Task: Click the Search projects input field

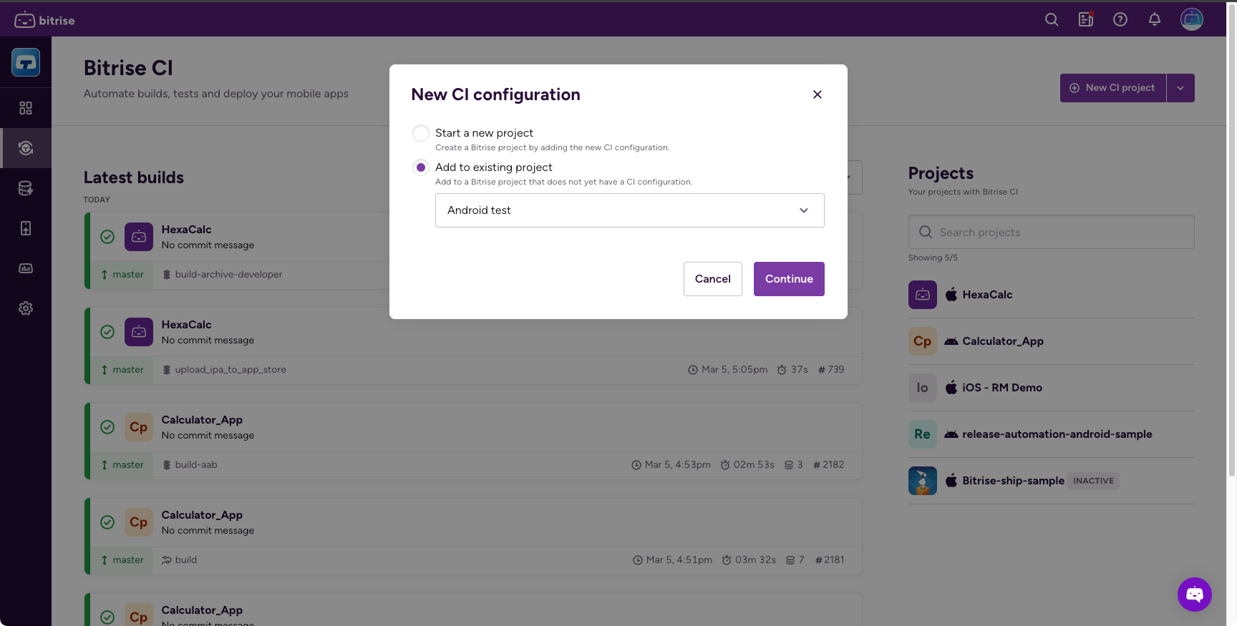Action: 1051,232
